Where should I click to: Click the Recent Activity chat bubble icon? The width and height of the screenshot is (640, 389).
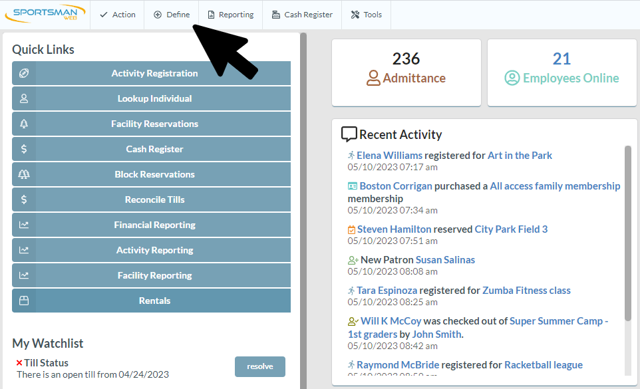point(349,134)
